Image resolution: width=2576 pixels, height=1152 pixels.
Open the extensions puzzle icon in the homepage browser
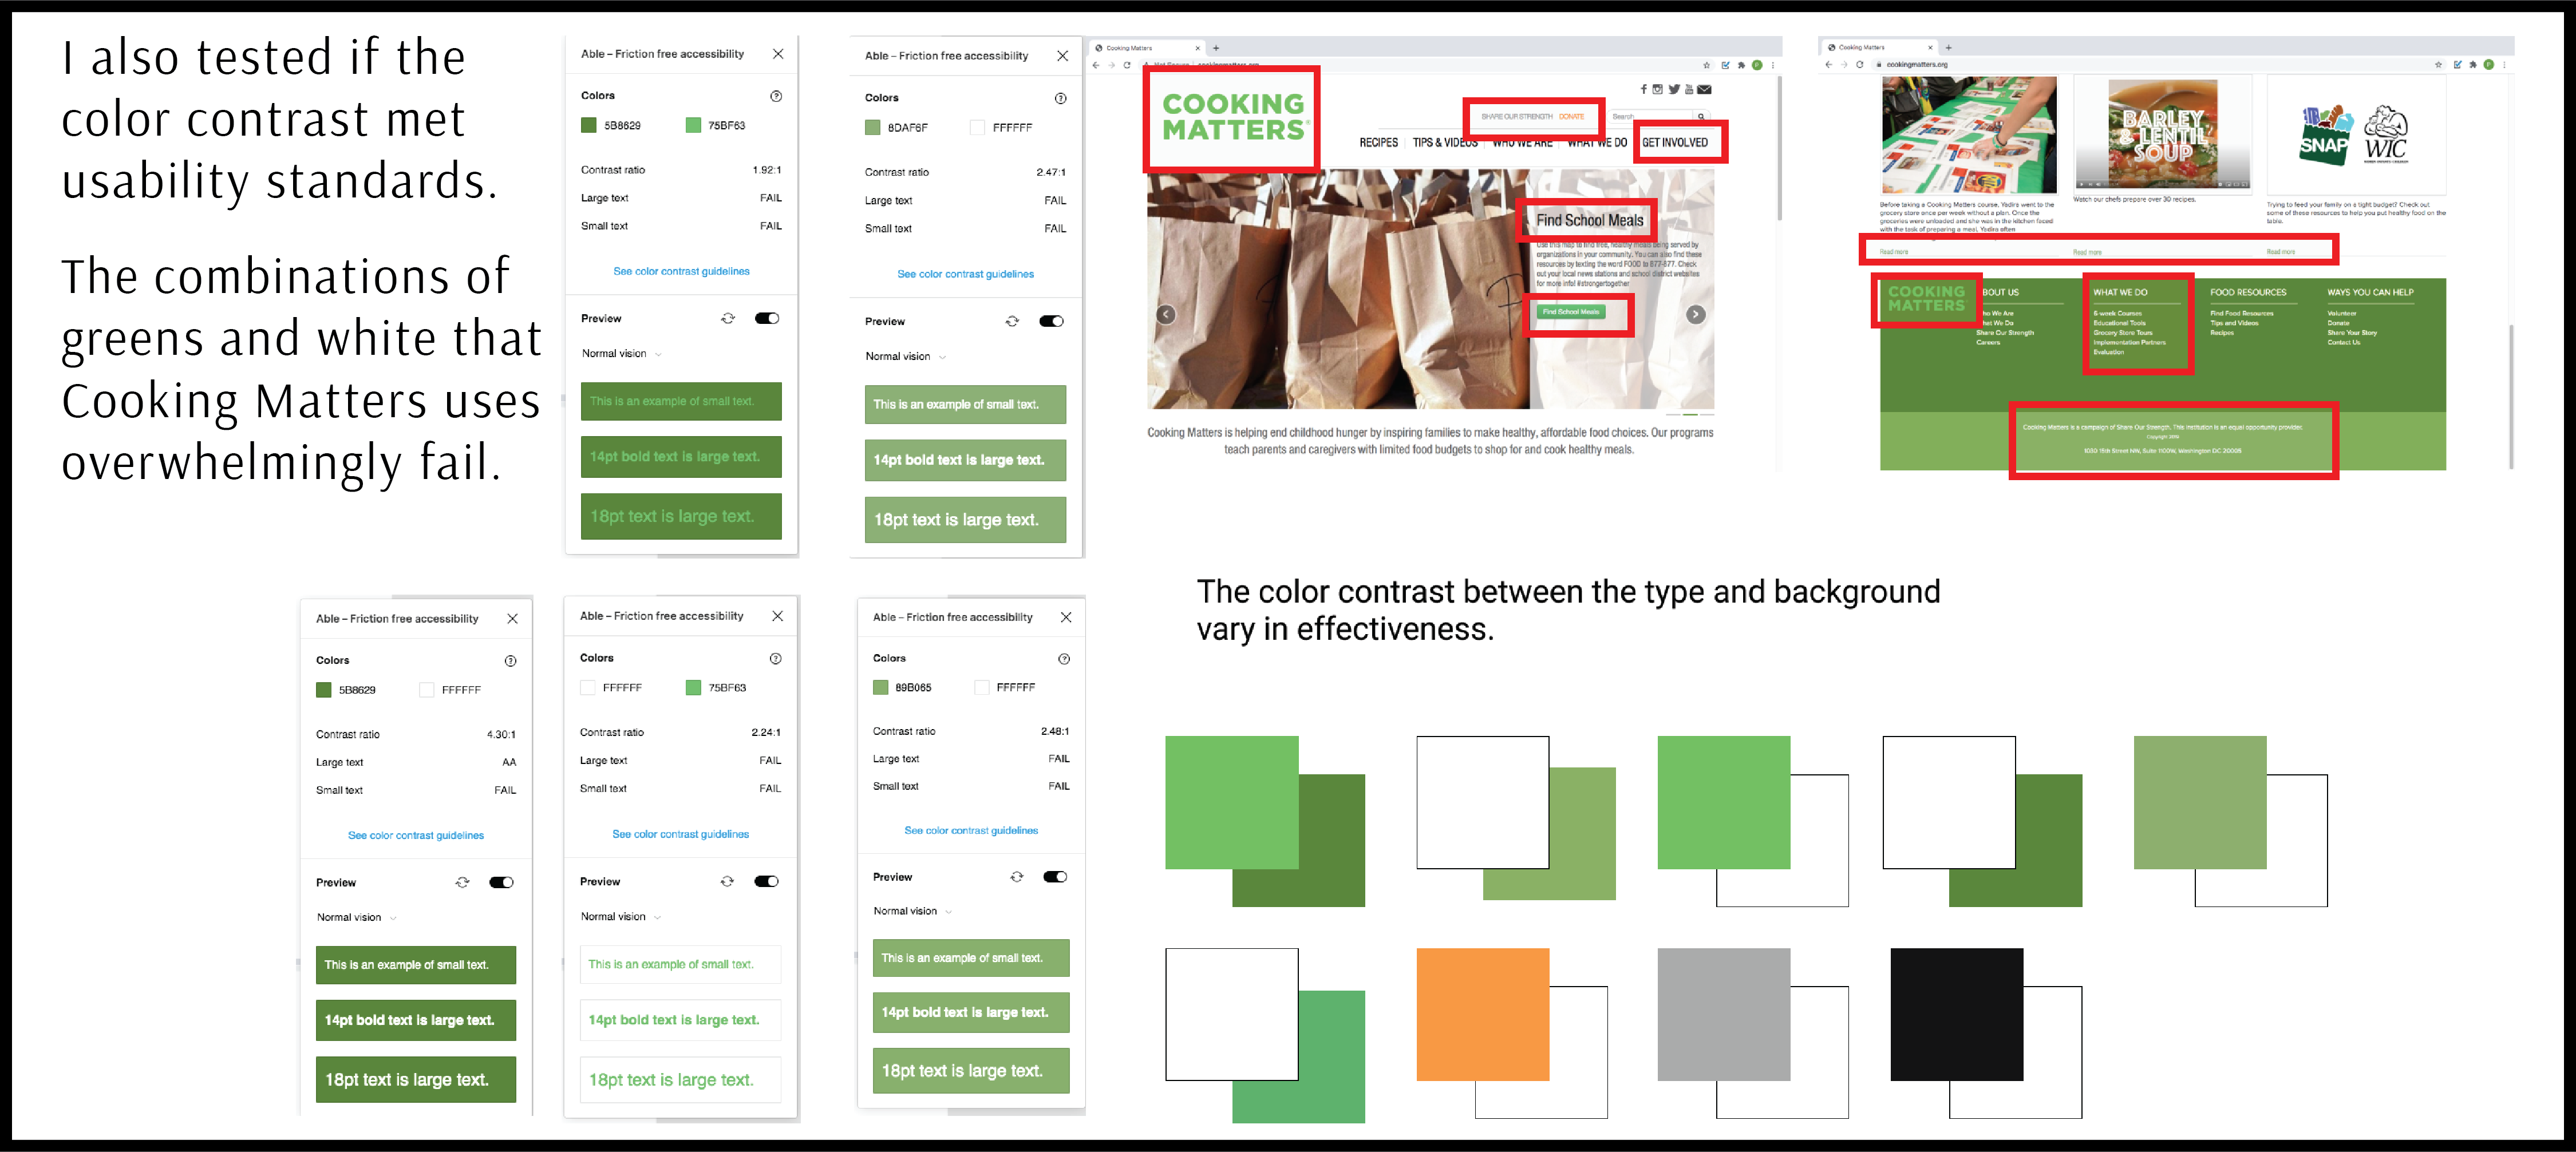(x=1741, y=65)
